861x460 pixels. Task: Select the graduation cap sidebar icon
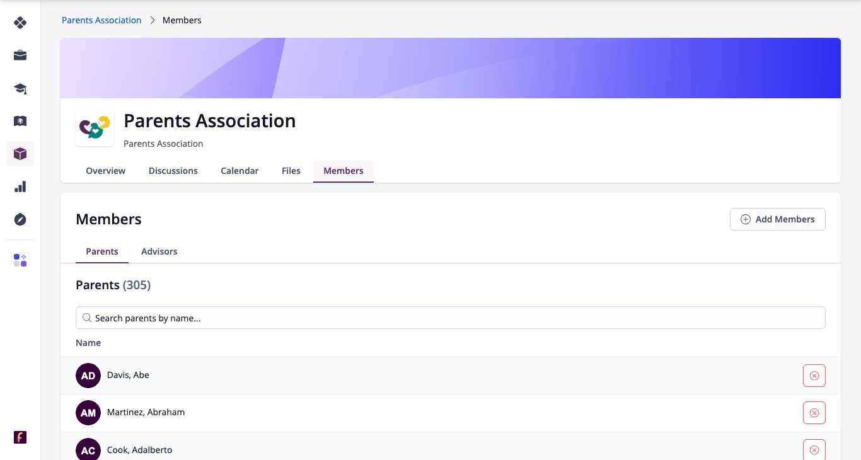[x=20, y=88]
